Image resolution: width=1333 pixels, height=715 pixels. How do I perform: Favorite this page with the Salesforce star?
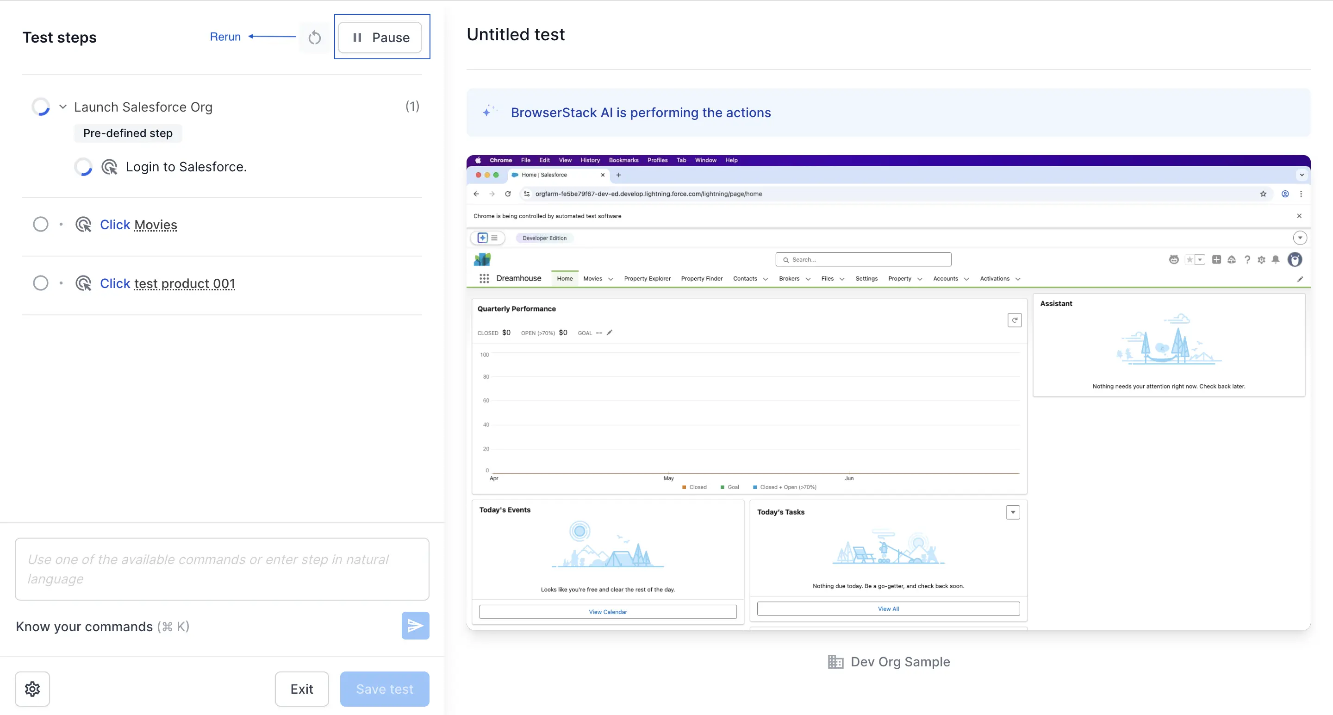point(1189,259)
